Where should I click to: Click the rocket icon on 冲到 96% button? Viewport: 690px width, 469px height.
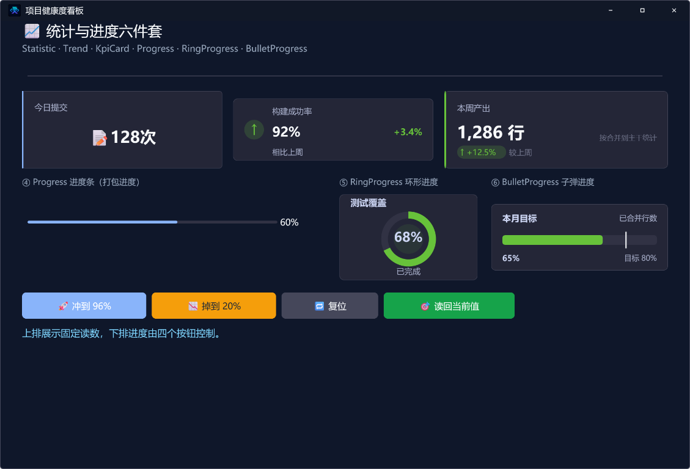[64, 306]
